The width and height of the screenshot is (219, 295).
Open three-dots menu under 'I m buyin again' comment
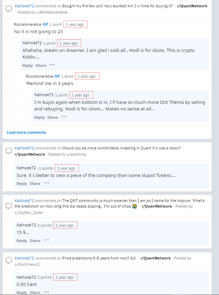(64, 117)
